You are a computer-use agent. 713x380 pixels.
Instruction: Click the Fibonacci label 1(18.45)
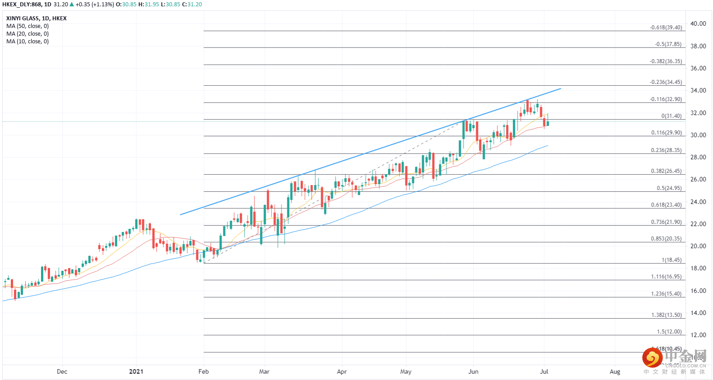pos(672,260)
